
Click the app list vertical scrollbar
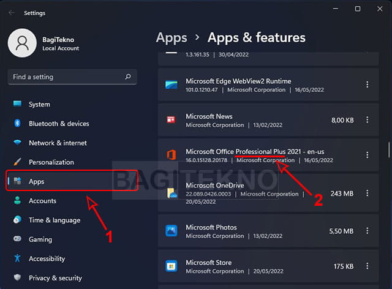(x=389, y=150)
